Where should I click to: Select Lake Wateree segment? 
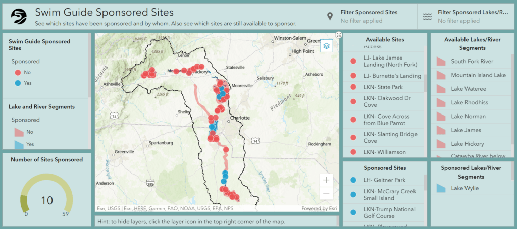coord(472,89)
